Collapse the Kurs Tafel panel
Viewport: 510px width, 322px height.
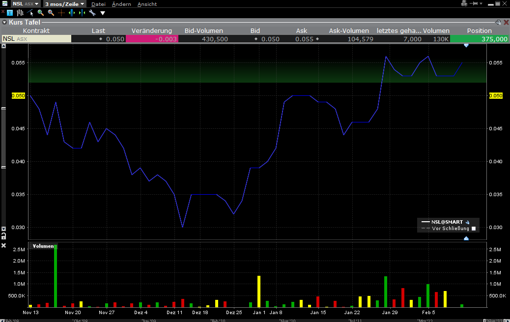pyautogui.click(x=4, y=22)
